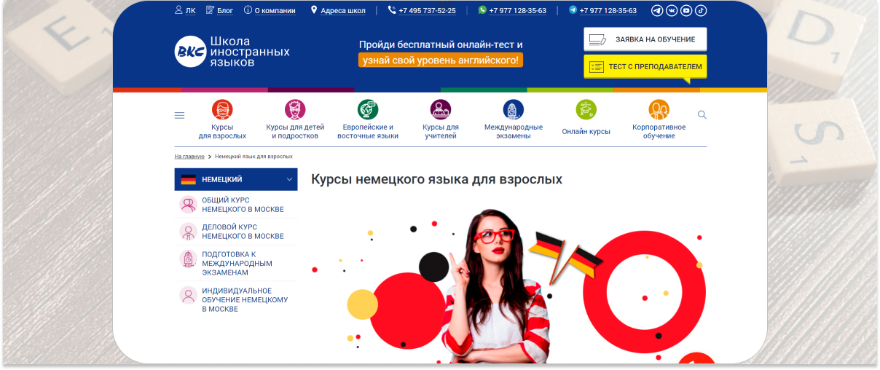880x370 pixels.
Task: Click the Telegram social icon in header
Action: pyautogui.click(x=657, y=11)
